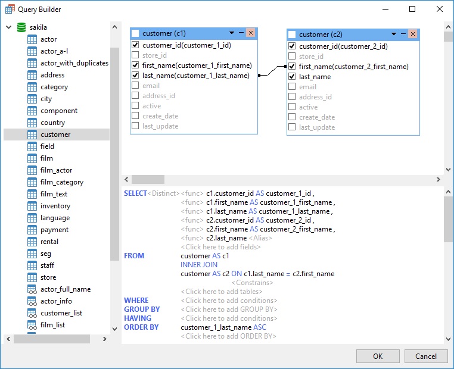Minimize the customer (c2) table box
Image resolution: width=454 pixels, height=369 pixels.
click(403, 35)
